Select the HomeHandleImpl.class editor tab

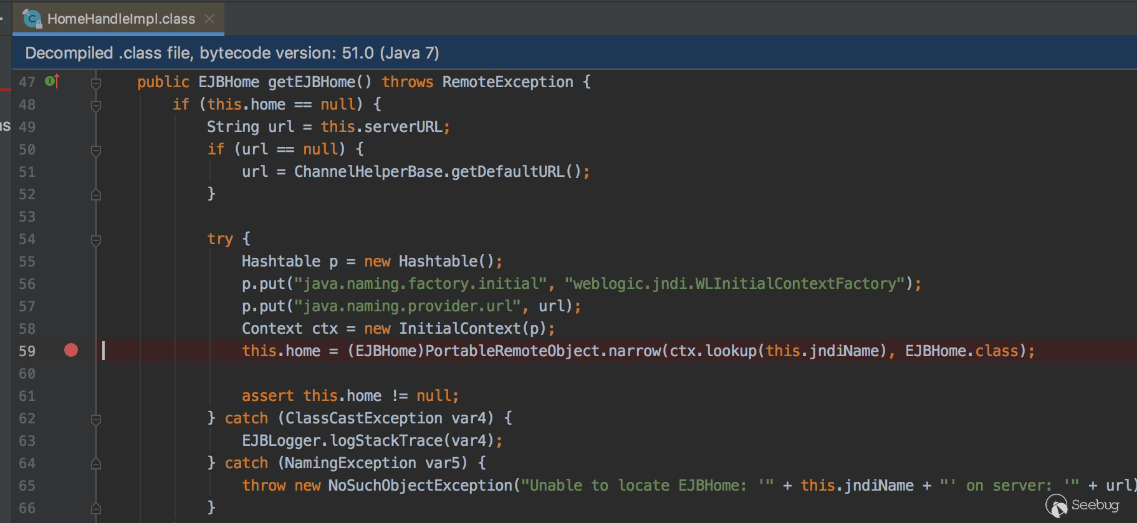[x=121, y=19]
